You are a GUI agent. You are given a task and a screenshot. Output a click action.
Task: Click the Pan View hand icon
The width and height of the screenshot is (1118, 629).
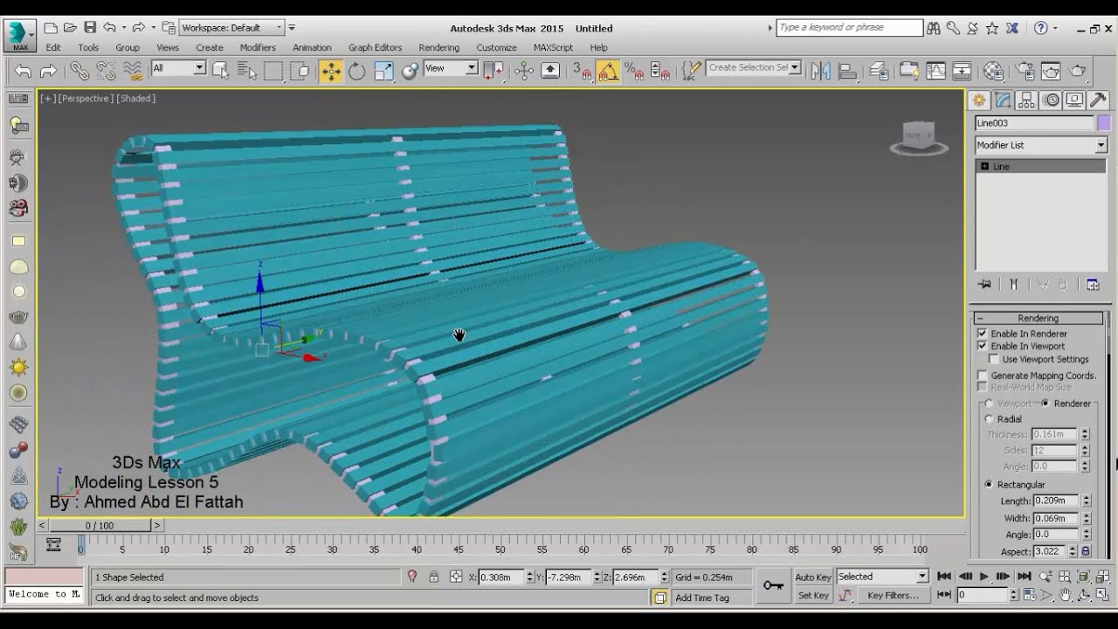[1066, 595]
